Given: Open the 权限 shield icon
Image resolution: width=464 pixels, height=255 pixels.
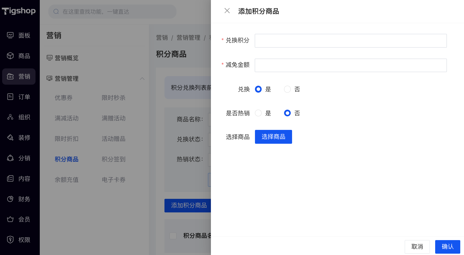Looking at the screenshot, I should [x=10, y=240].
